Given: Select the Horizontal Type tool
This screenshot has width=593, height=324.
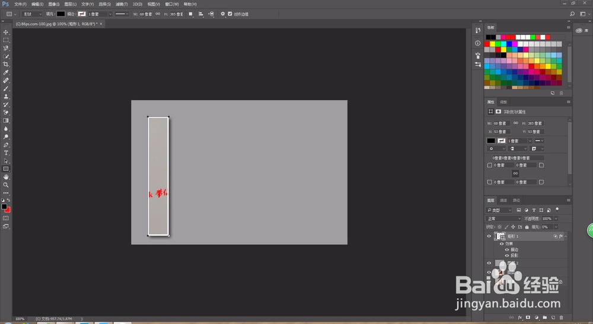Looking at the screenshot, I should pyautogui.click(x=6, y=153).
